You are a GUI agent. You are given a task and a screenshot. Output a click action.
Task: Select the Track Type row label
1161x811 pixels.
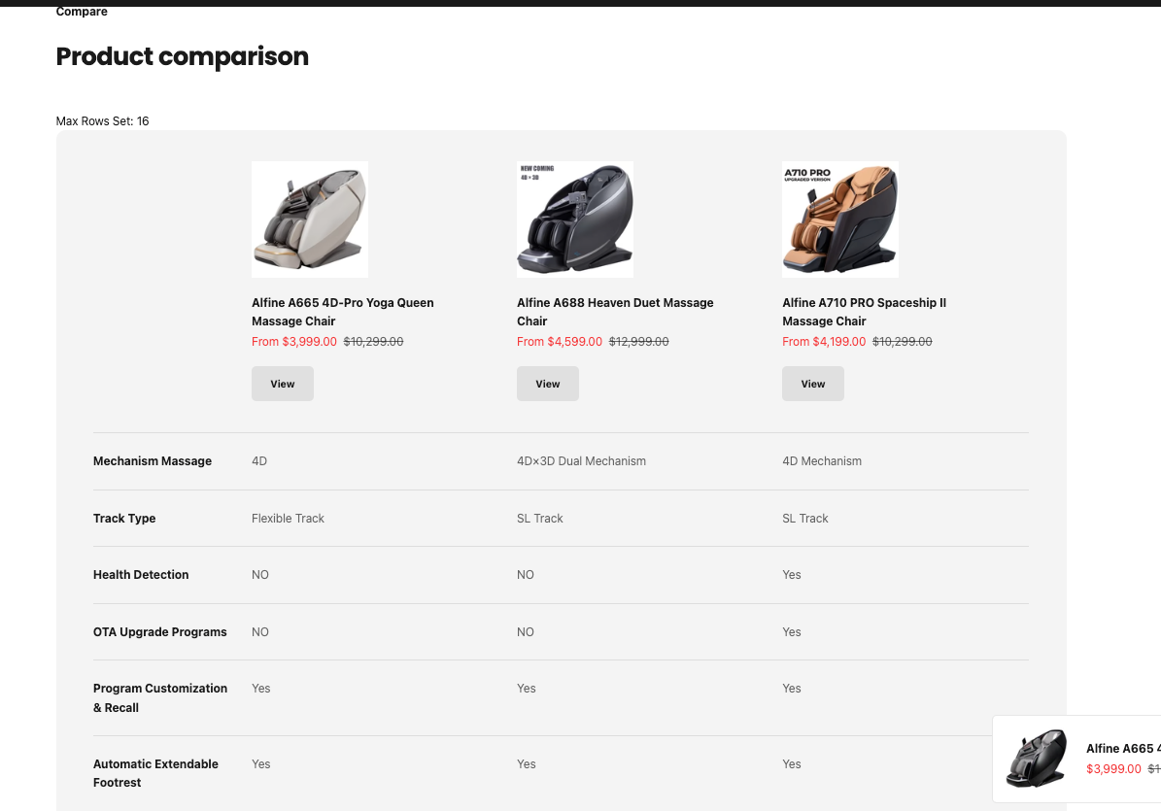coord(124,519)
